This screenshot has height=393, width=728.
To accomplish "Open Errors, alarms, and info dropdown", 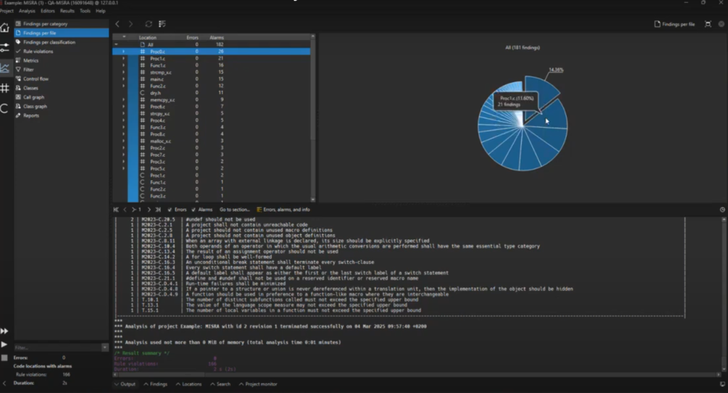I will tap(283, 209).
